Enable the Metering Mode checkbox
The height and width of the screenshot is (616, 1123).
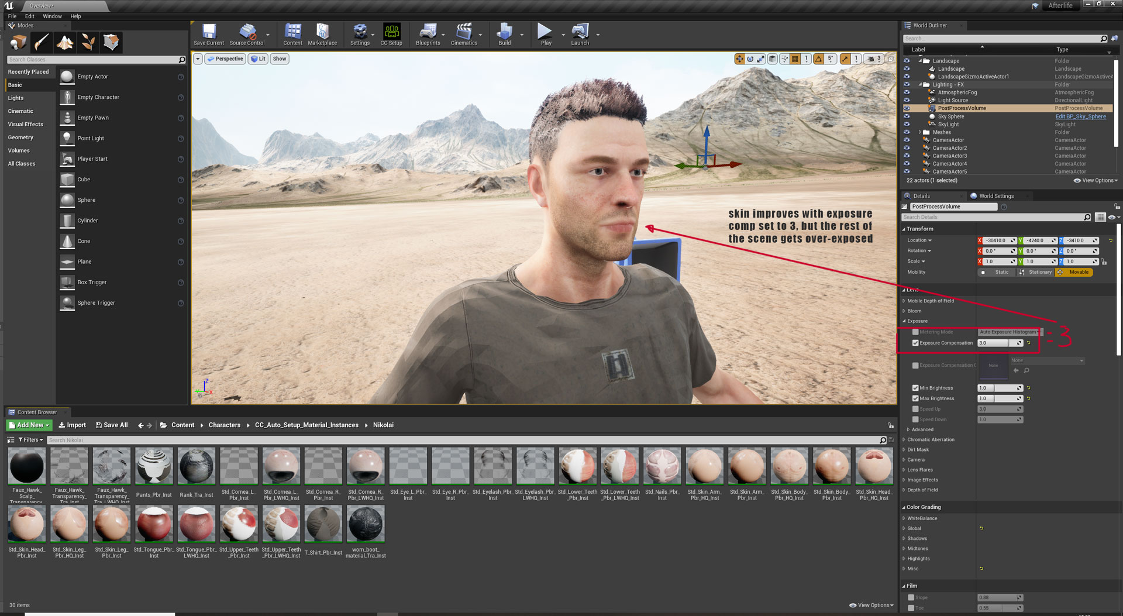coord(915,332)
